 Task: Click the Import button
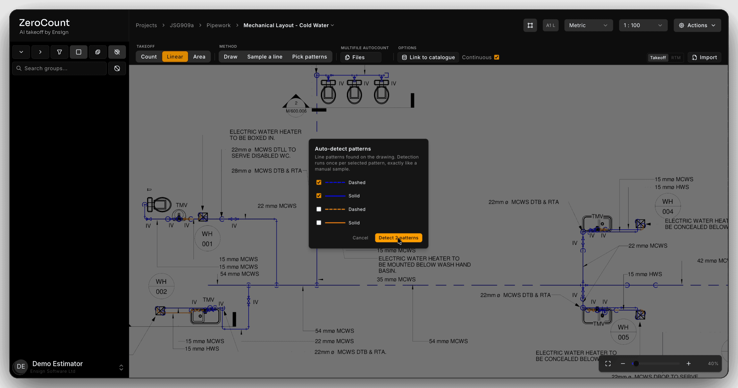[x=704, y=57]
